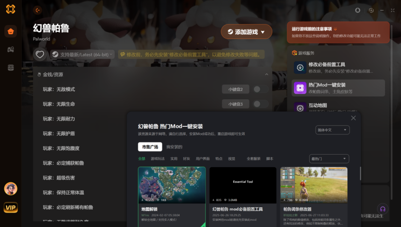
Task: Select the 用户界面 category filter
Action: (x=203, y=159)
